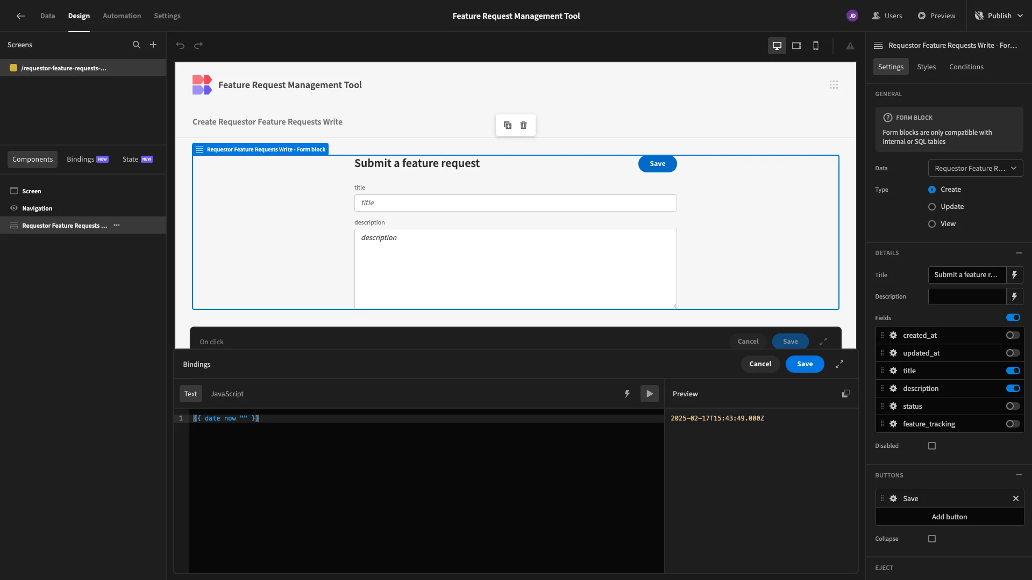Click the back arrow icon
The image size is (1032, 580).
tap(20, 16)
